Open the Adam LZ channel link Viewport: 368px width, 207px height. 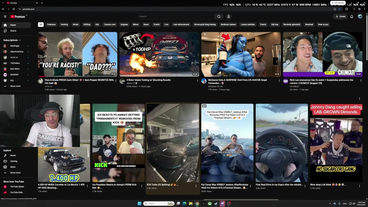pyautogui.click(x=131, y=83)
